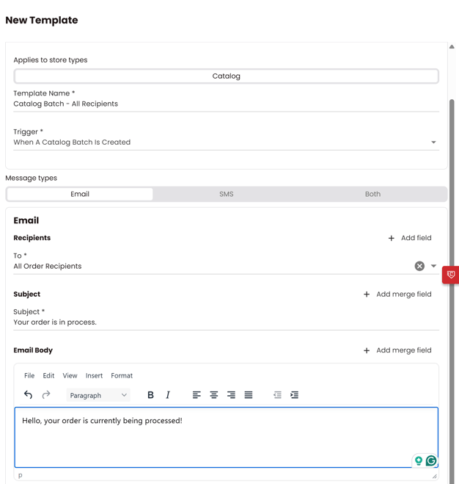459x484 pixels.
Task: Click the undo arrow in editor toolbar
Action: pyautogui.click(x=28, y=395)
